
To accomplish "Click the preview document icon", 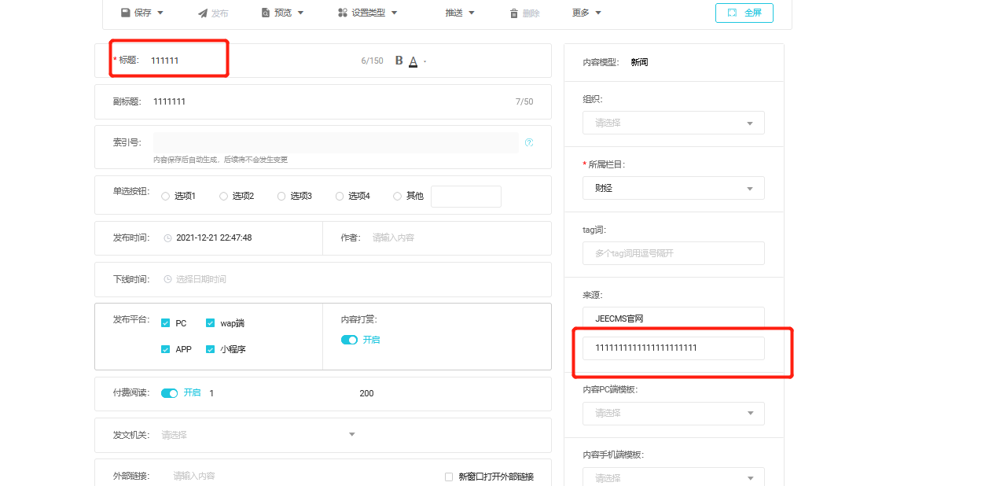I will click(x=266, y=13).
